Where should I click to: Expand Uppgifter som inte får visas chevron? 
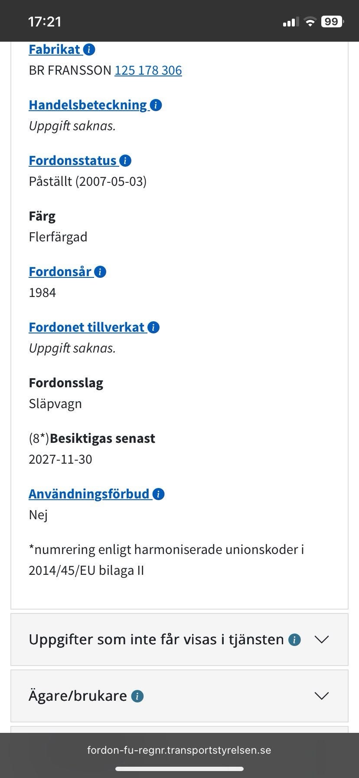(322, 640)
